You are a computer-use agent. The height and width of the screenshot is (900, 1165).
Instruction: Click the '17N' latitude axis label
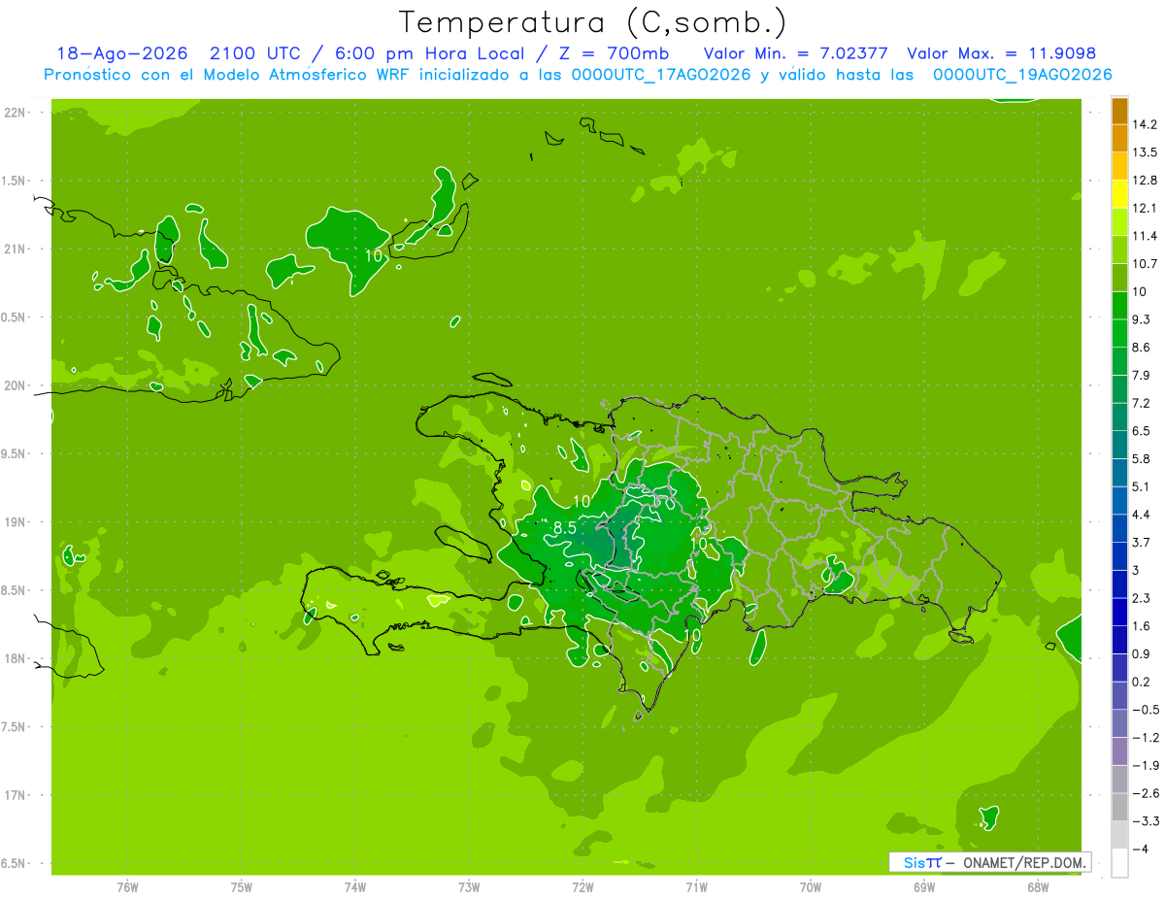click(15, 795)
